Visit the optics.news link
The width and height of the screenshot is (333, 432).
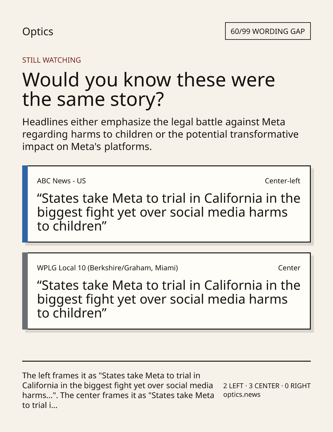coord(242,395)
